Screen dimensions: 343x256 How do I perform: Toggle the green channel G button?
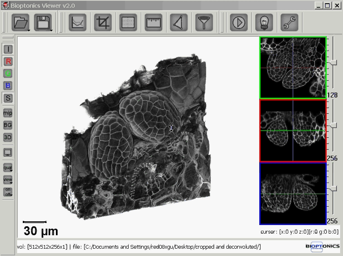click(x=8, y=74)
